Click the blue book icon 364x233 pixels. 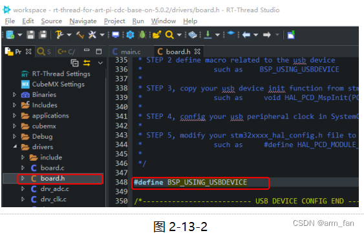(x=193, y=35)
